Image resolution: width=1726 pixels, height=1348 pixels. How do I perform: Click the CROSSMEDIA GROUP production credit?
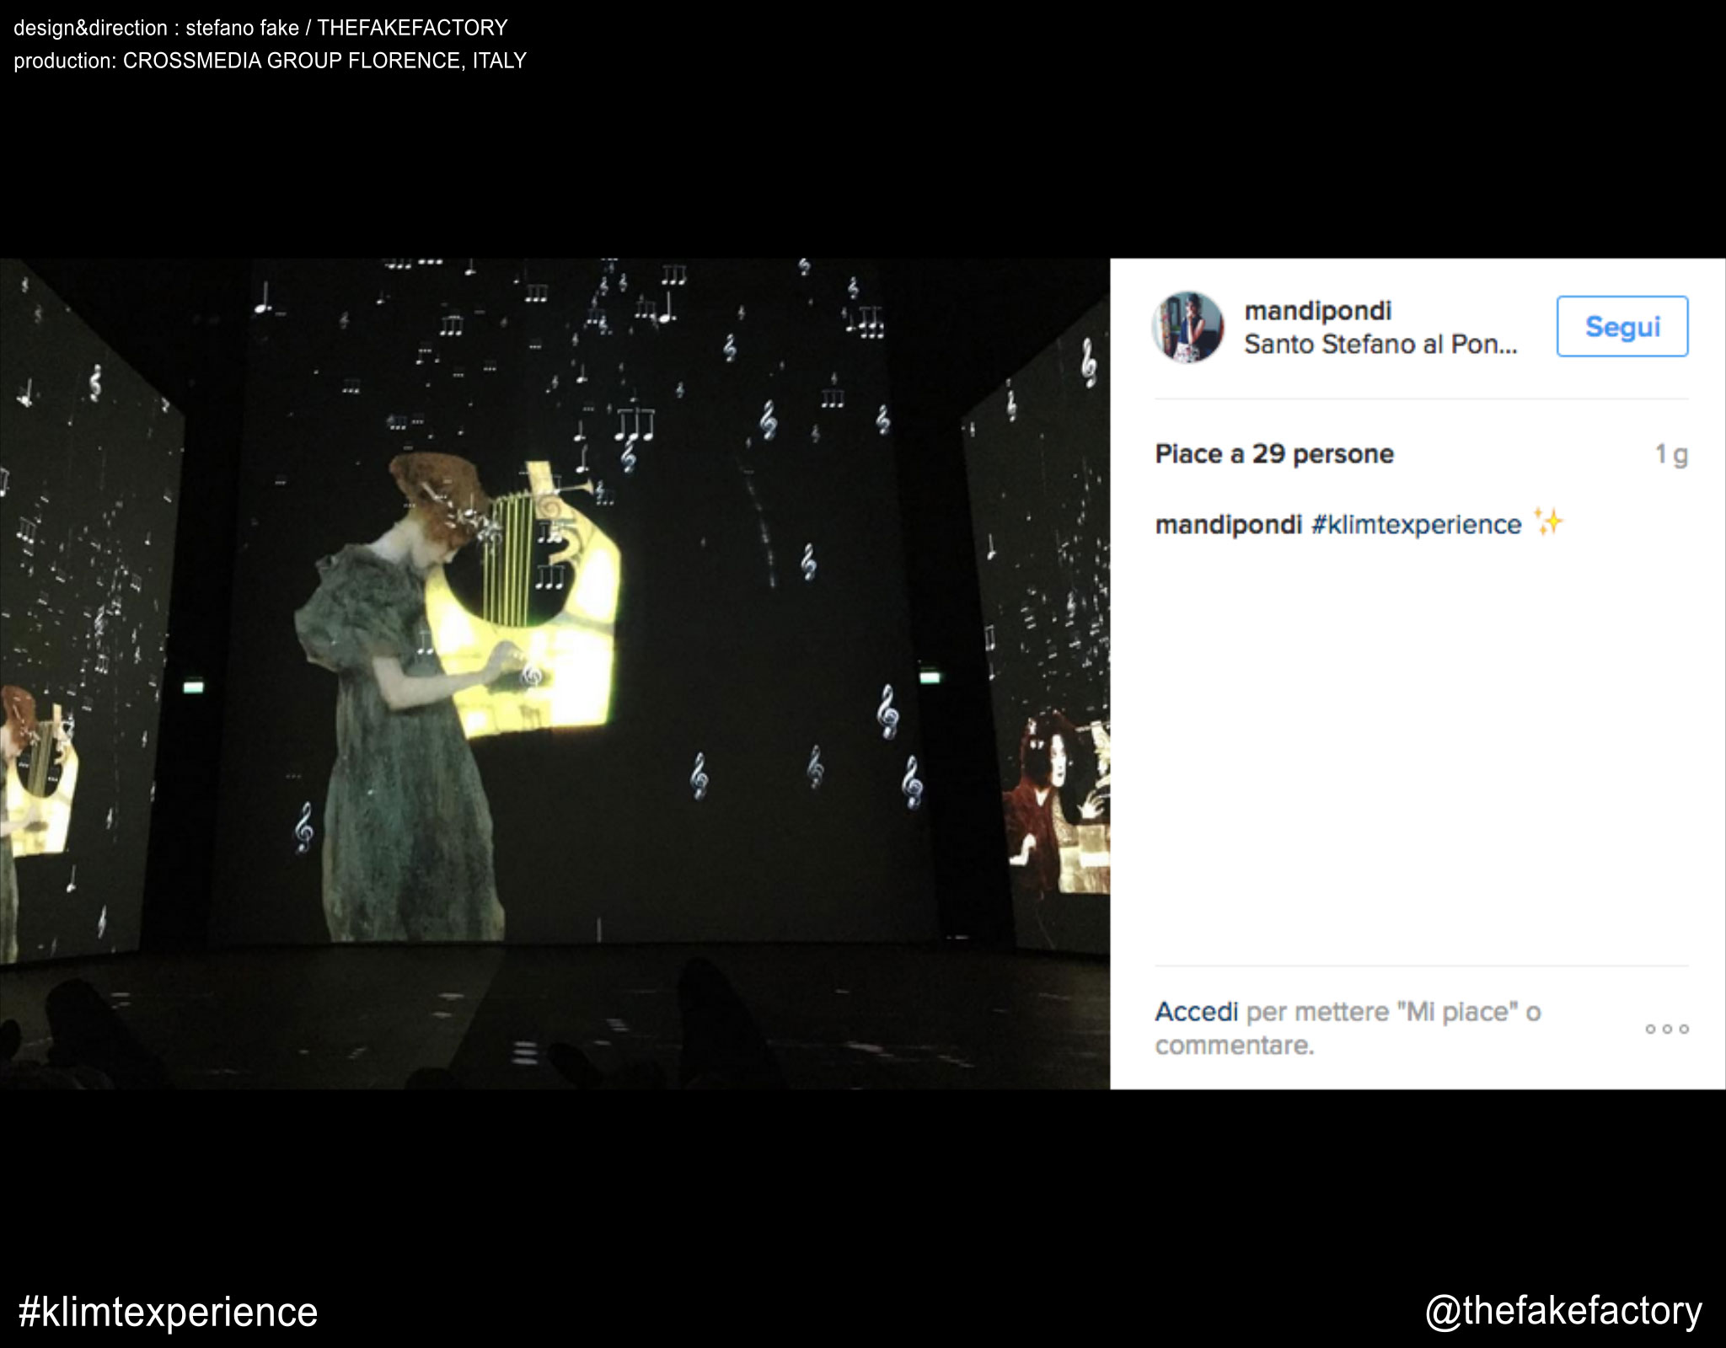[x=270, y=61]
